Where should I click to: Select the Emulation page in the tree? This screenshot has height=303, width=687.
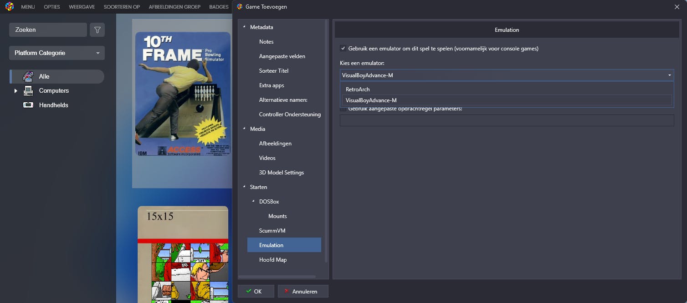click(284, 245)
